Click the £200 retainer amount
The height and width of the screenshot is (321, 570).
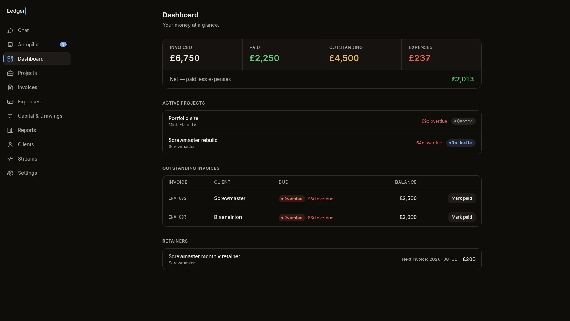click(x=469, y=259)
